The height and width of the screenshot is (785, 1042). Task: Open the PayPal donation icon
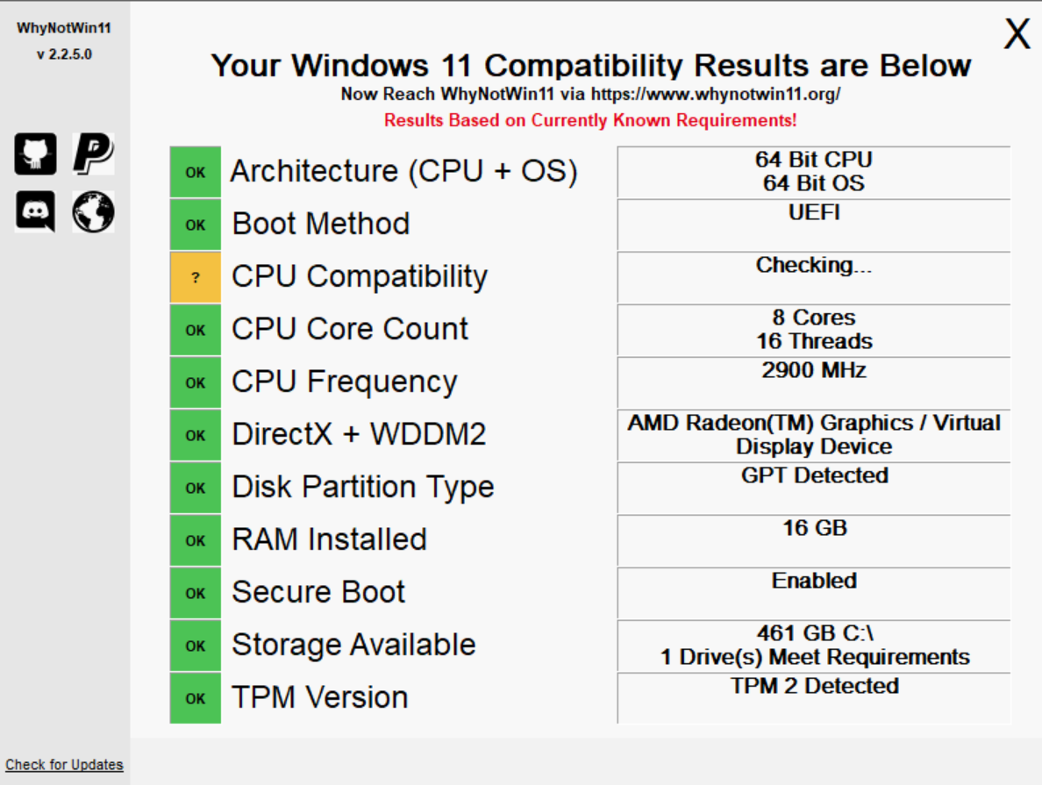point(93,154)
